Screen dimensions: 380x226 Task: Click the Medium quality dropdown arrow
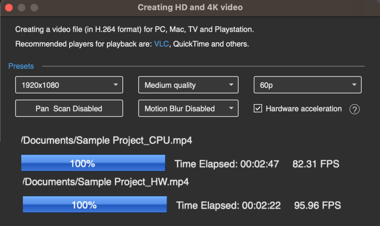click(x=231, y=85)
